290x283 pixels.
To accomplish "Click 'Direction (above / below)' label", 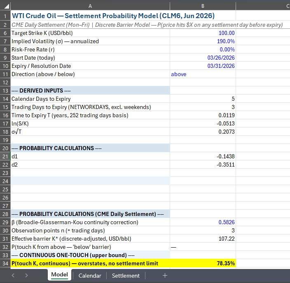I will [x=43, y=74].
